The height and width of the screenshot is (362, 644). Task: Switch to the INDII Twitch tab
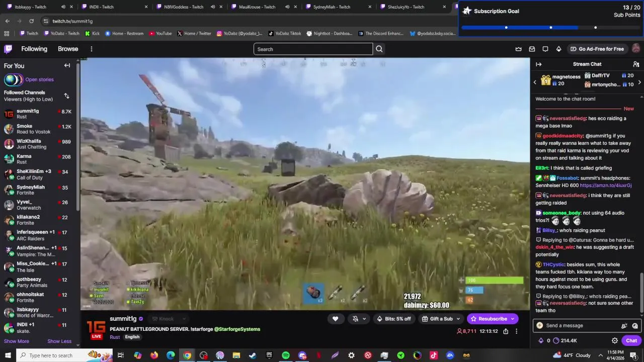[x=115, y=7]
